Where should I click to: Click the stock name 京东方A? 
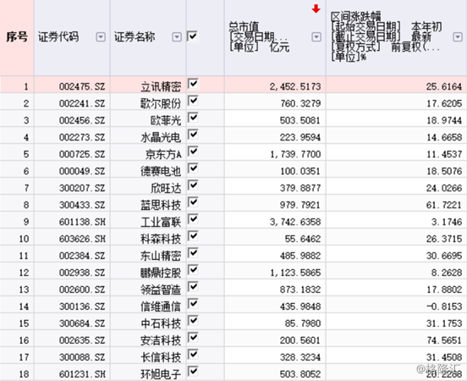tap(163, 154)
